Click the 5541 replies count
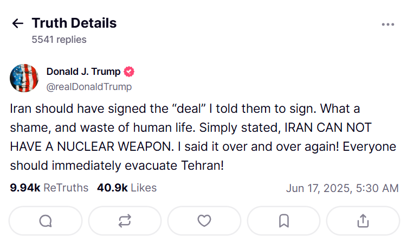The image size is (407, 243). (59, 40)
